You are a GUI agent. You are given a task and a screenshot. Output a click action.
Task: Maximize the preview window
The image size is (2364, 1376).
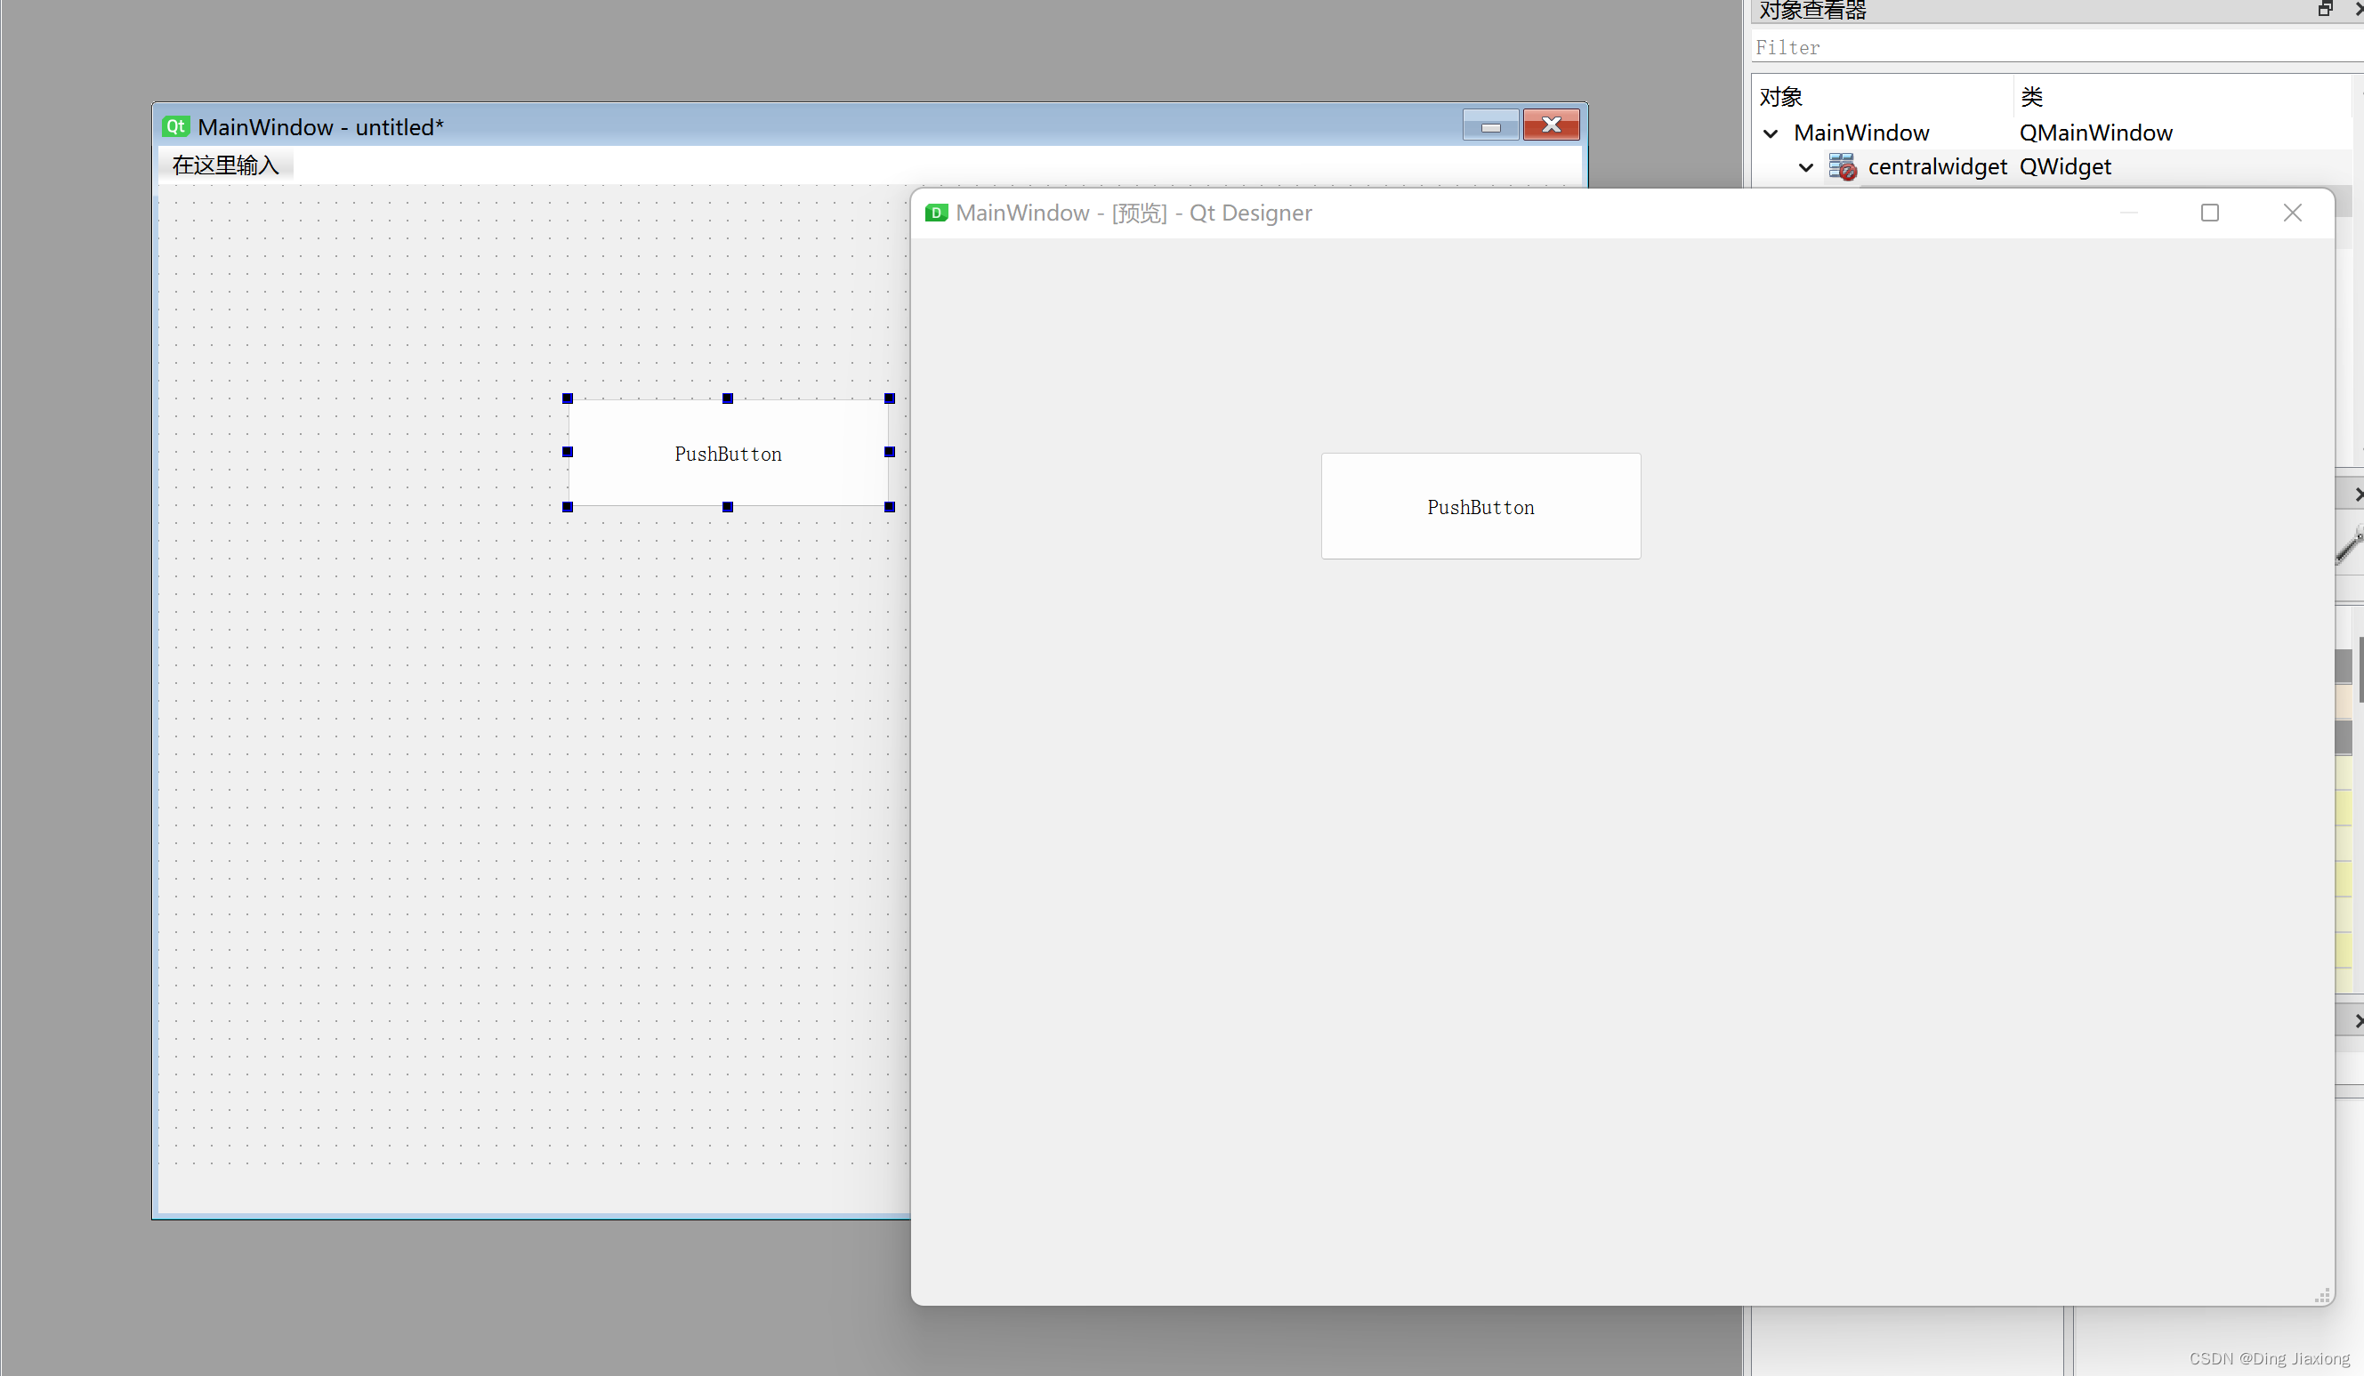[2209, 213]
